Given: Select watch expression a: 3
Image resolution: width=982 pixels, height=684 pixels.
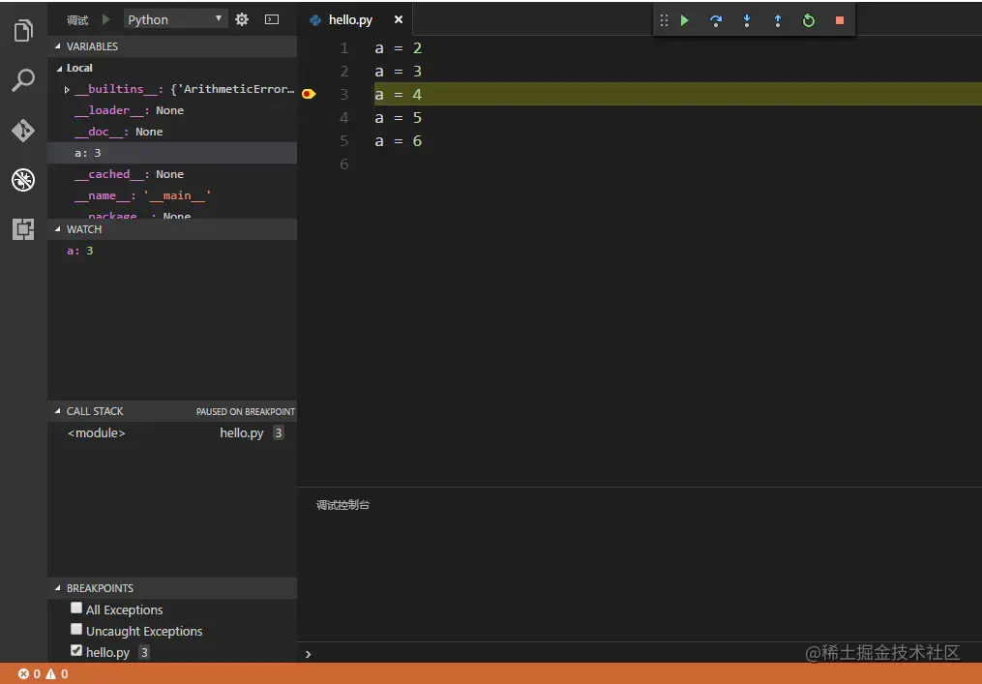Looking at the screenshot, I should point(172,251).
